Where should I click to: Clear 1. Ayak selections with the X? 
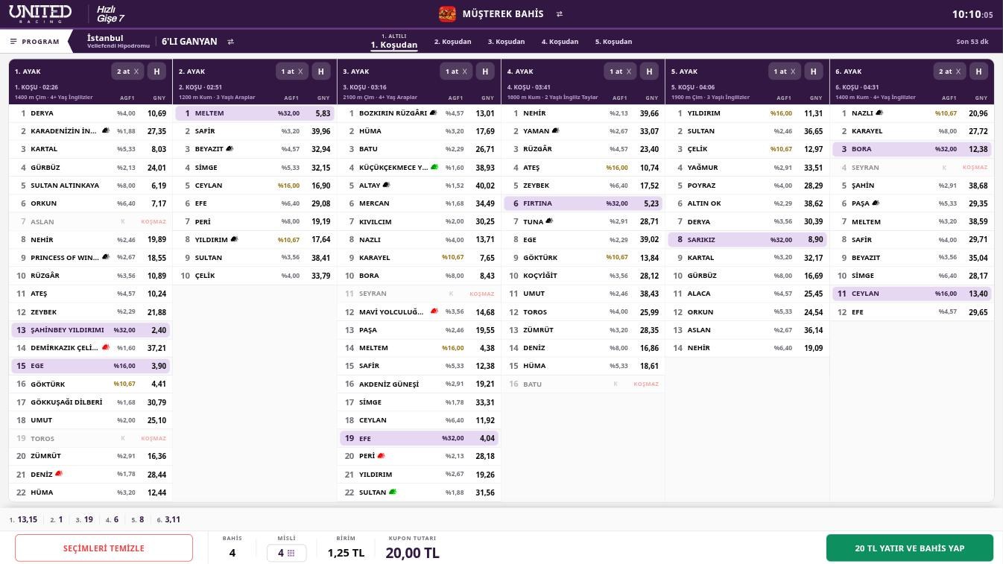coord(136,72)
